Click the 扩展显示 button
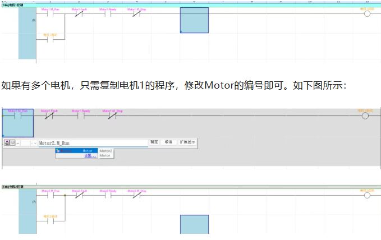The height and width of the screenshot is (240, 381). point(187,142)
